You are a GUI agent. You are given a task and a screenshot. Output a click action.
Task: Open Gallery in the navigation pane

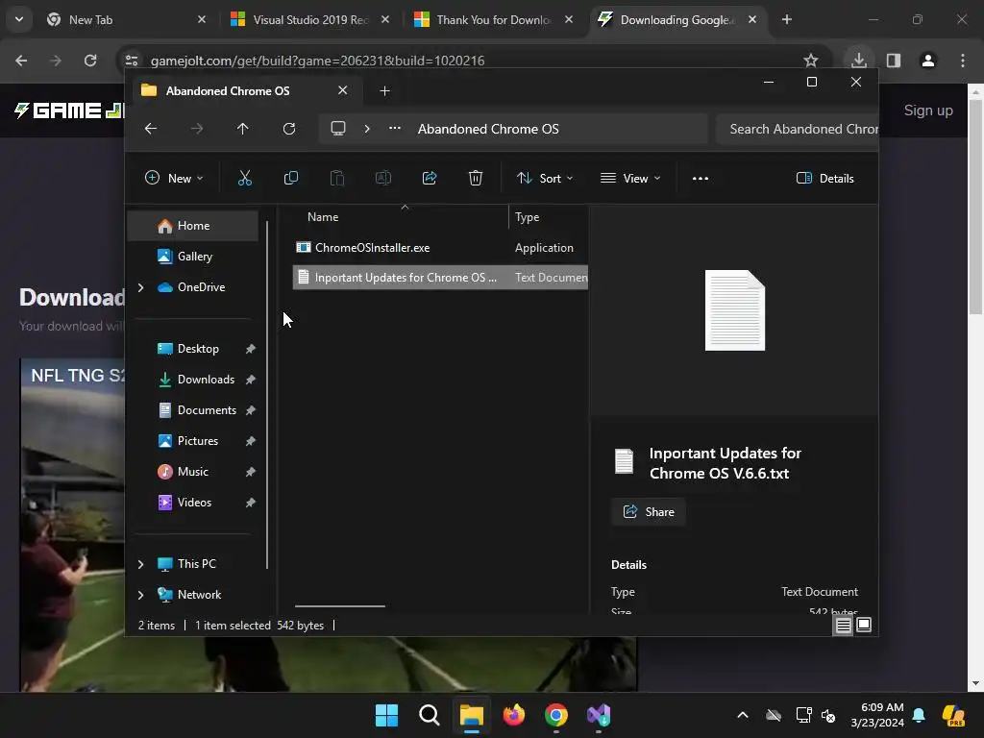[x=193, y=257]
